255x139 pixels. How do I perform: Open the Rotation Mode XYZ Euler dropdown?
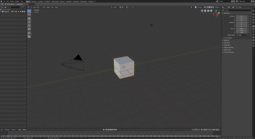[241, 35]
